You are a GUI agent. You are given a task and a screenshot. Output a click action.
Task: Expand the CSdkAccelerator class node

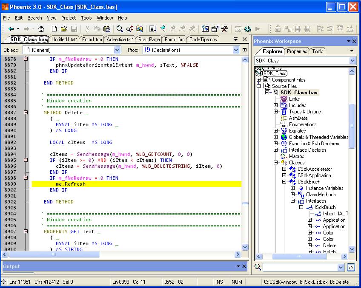click(x=284, y=169)
